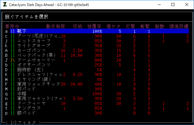Close the Cataclysm: Dark Days Ahead window
Viewport: 194px width, 125px height.
pyautogui.click(x=187, y=5)
